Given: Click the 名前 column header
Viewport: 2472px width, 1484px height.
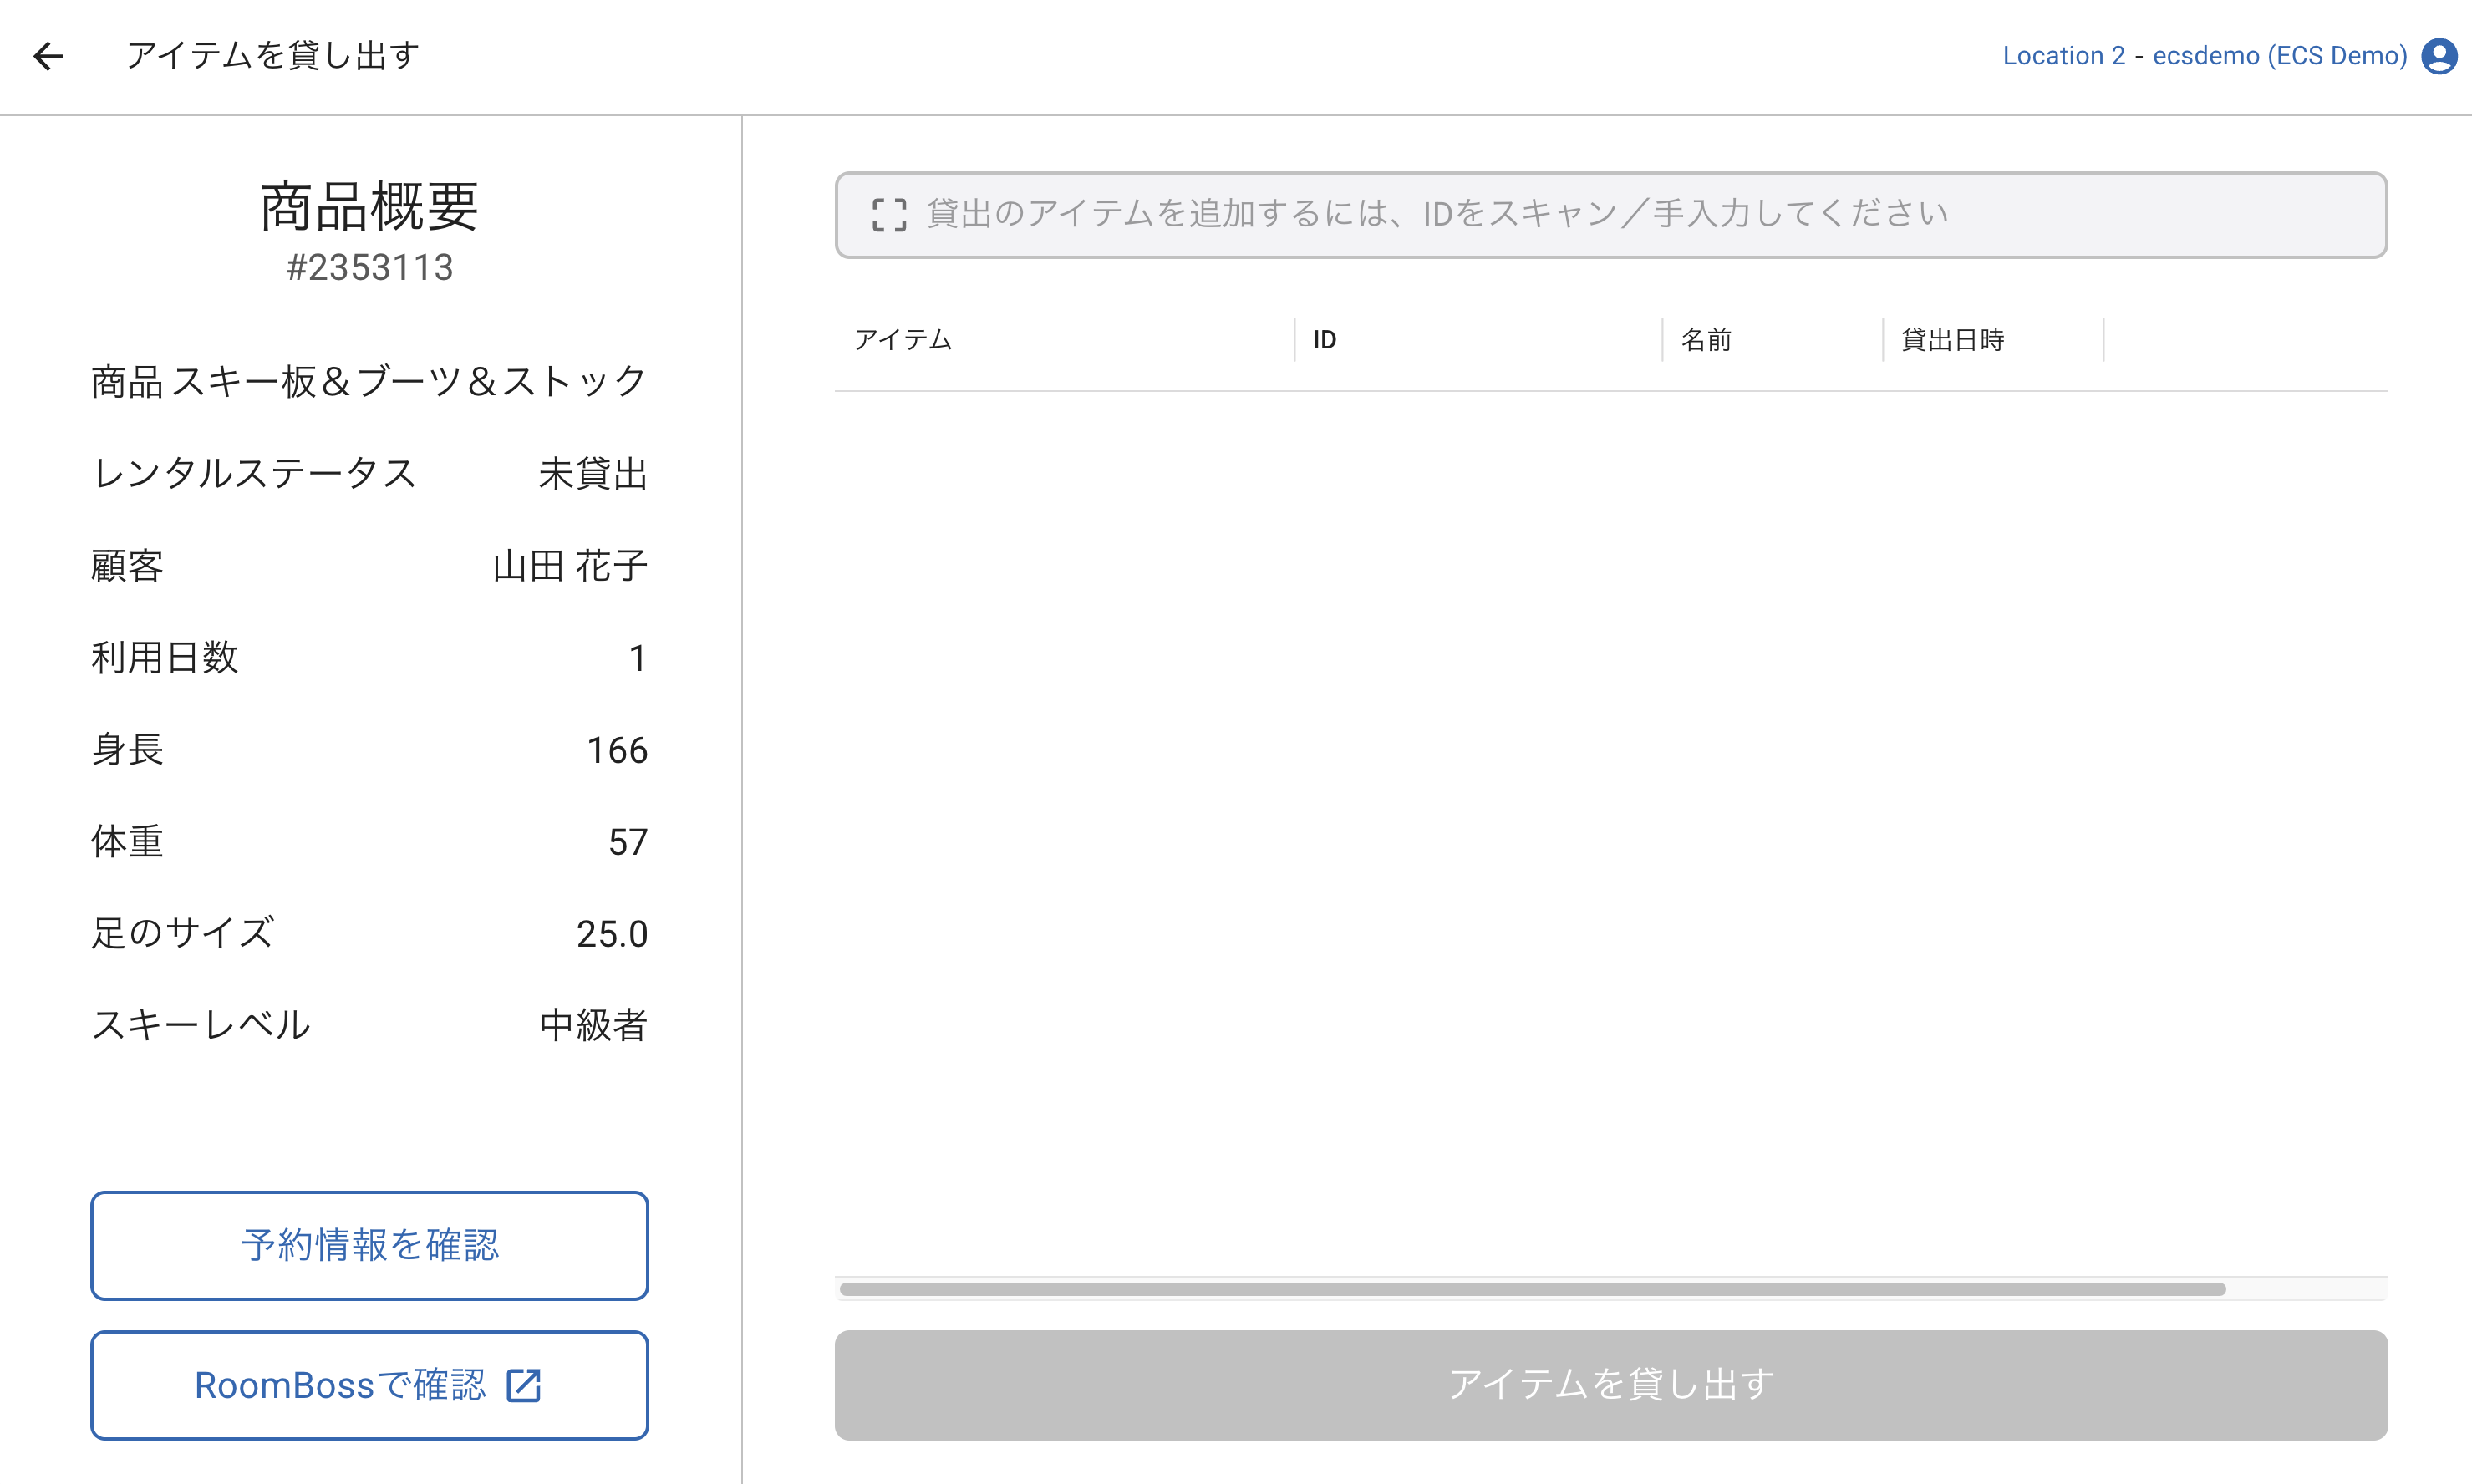Looking at the screenshot, I should [x=1706, y=340].
